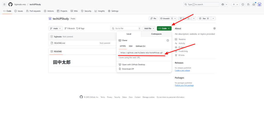Click Create a new release link
Screen dimensions: 264x125
182,70
